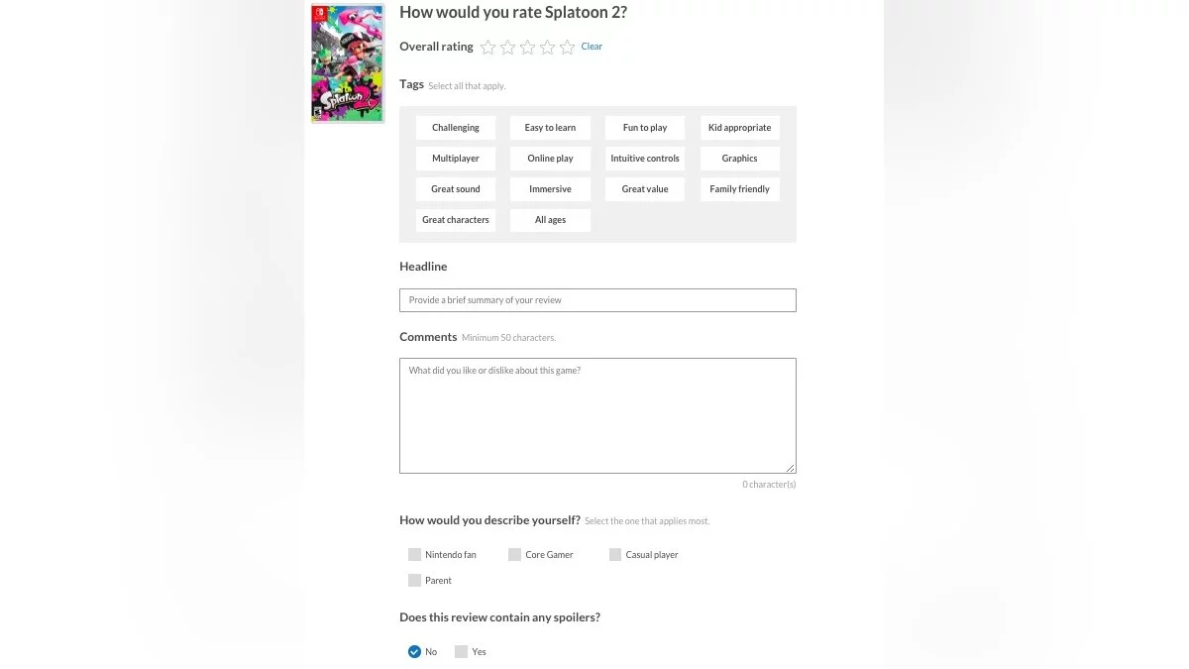Check the Nintendo fan option
This screenshot has width=1189, height=669.
coord(415,555)
